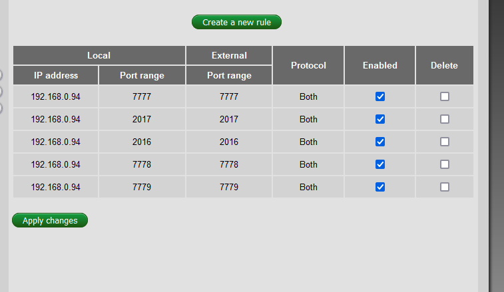This screenshot has width=504, height=292.
Task: Click the Delete column header
Action: point(444,65)
